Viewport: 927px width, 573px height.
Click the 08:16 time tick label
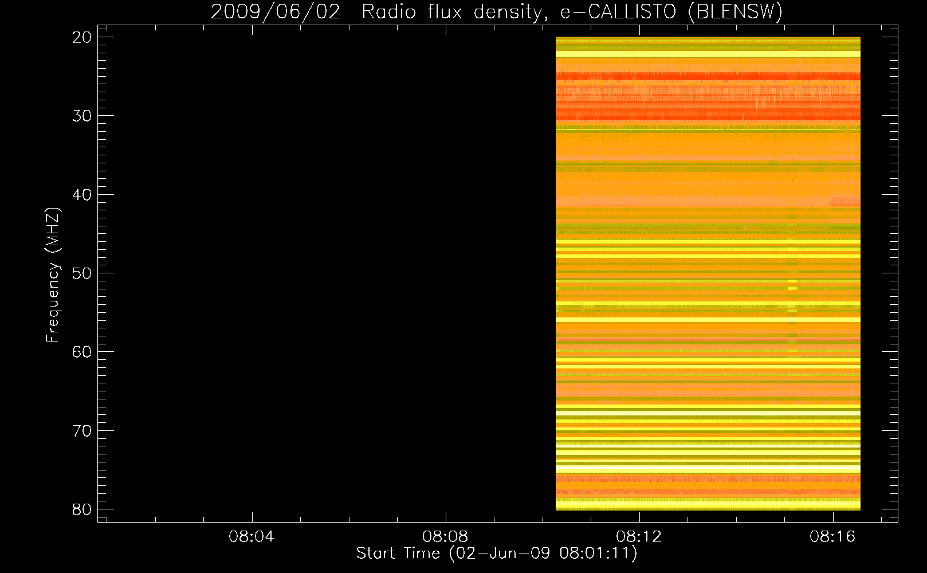[x=832, y=537]
